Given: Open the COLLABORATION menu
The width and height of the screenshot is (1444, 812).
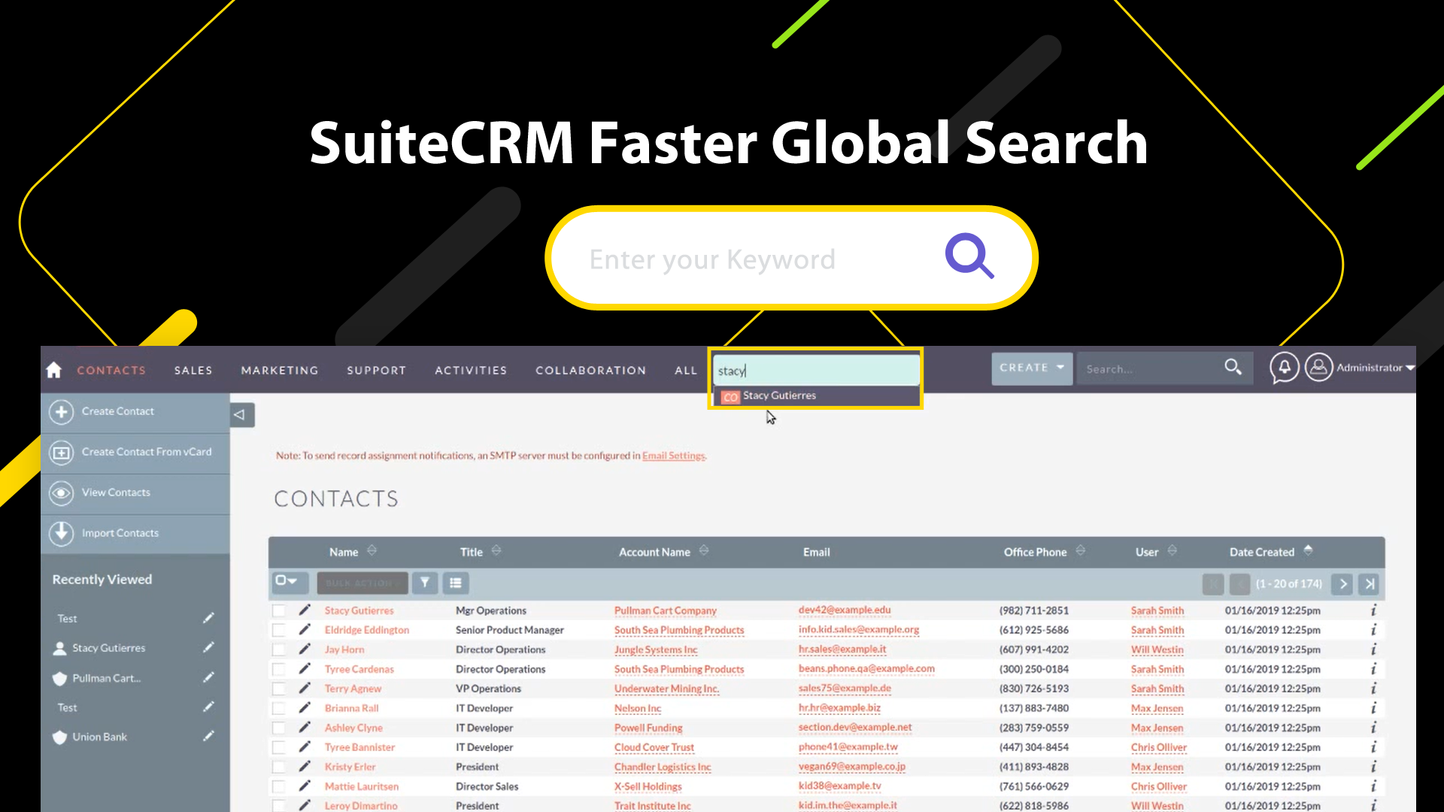Looking at the screenshot, I should 591,370.
